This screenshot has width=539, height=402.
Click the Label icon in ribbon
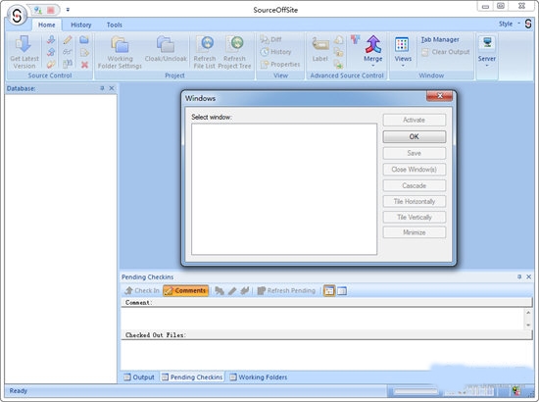[320, 44]
